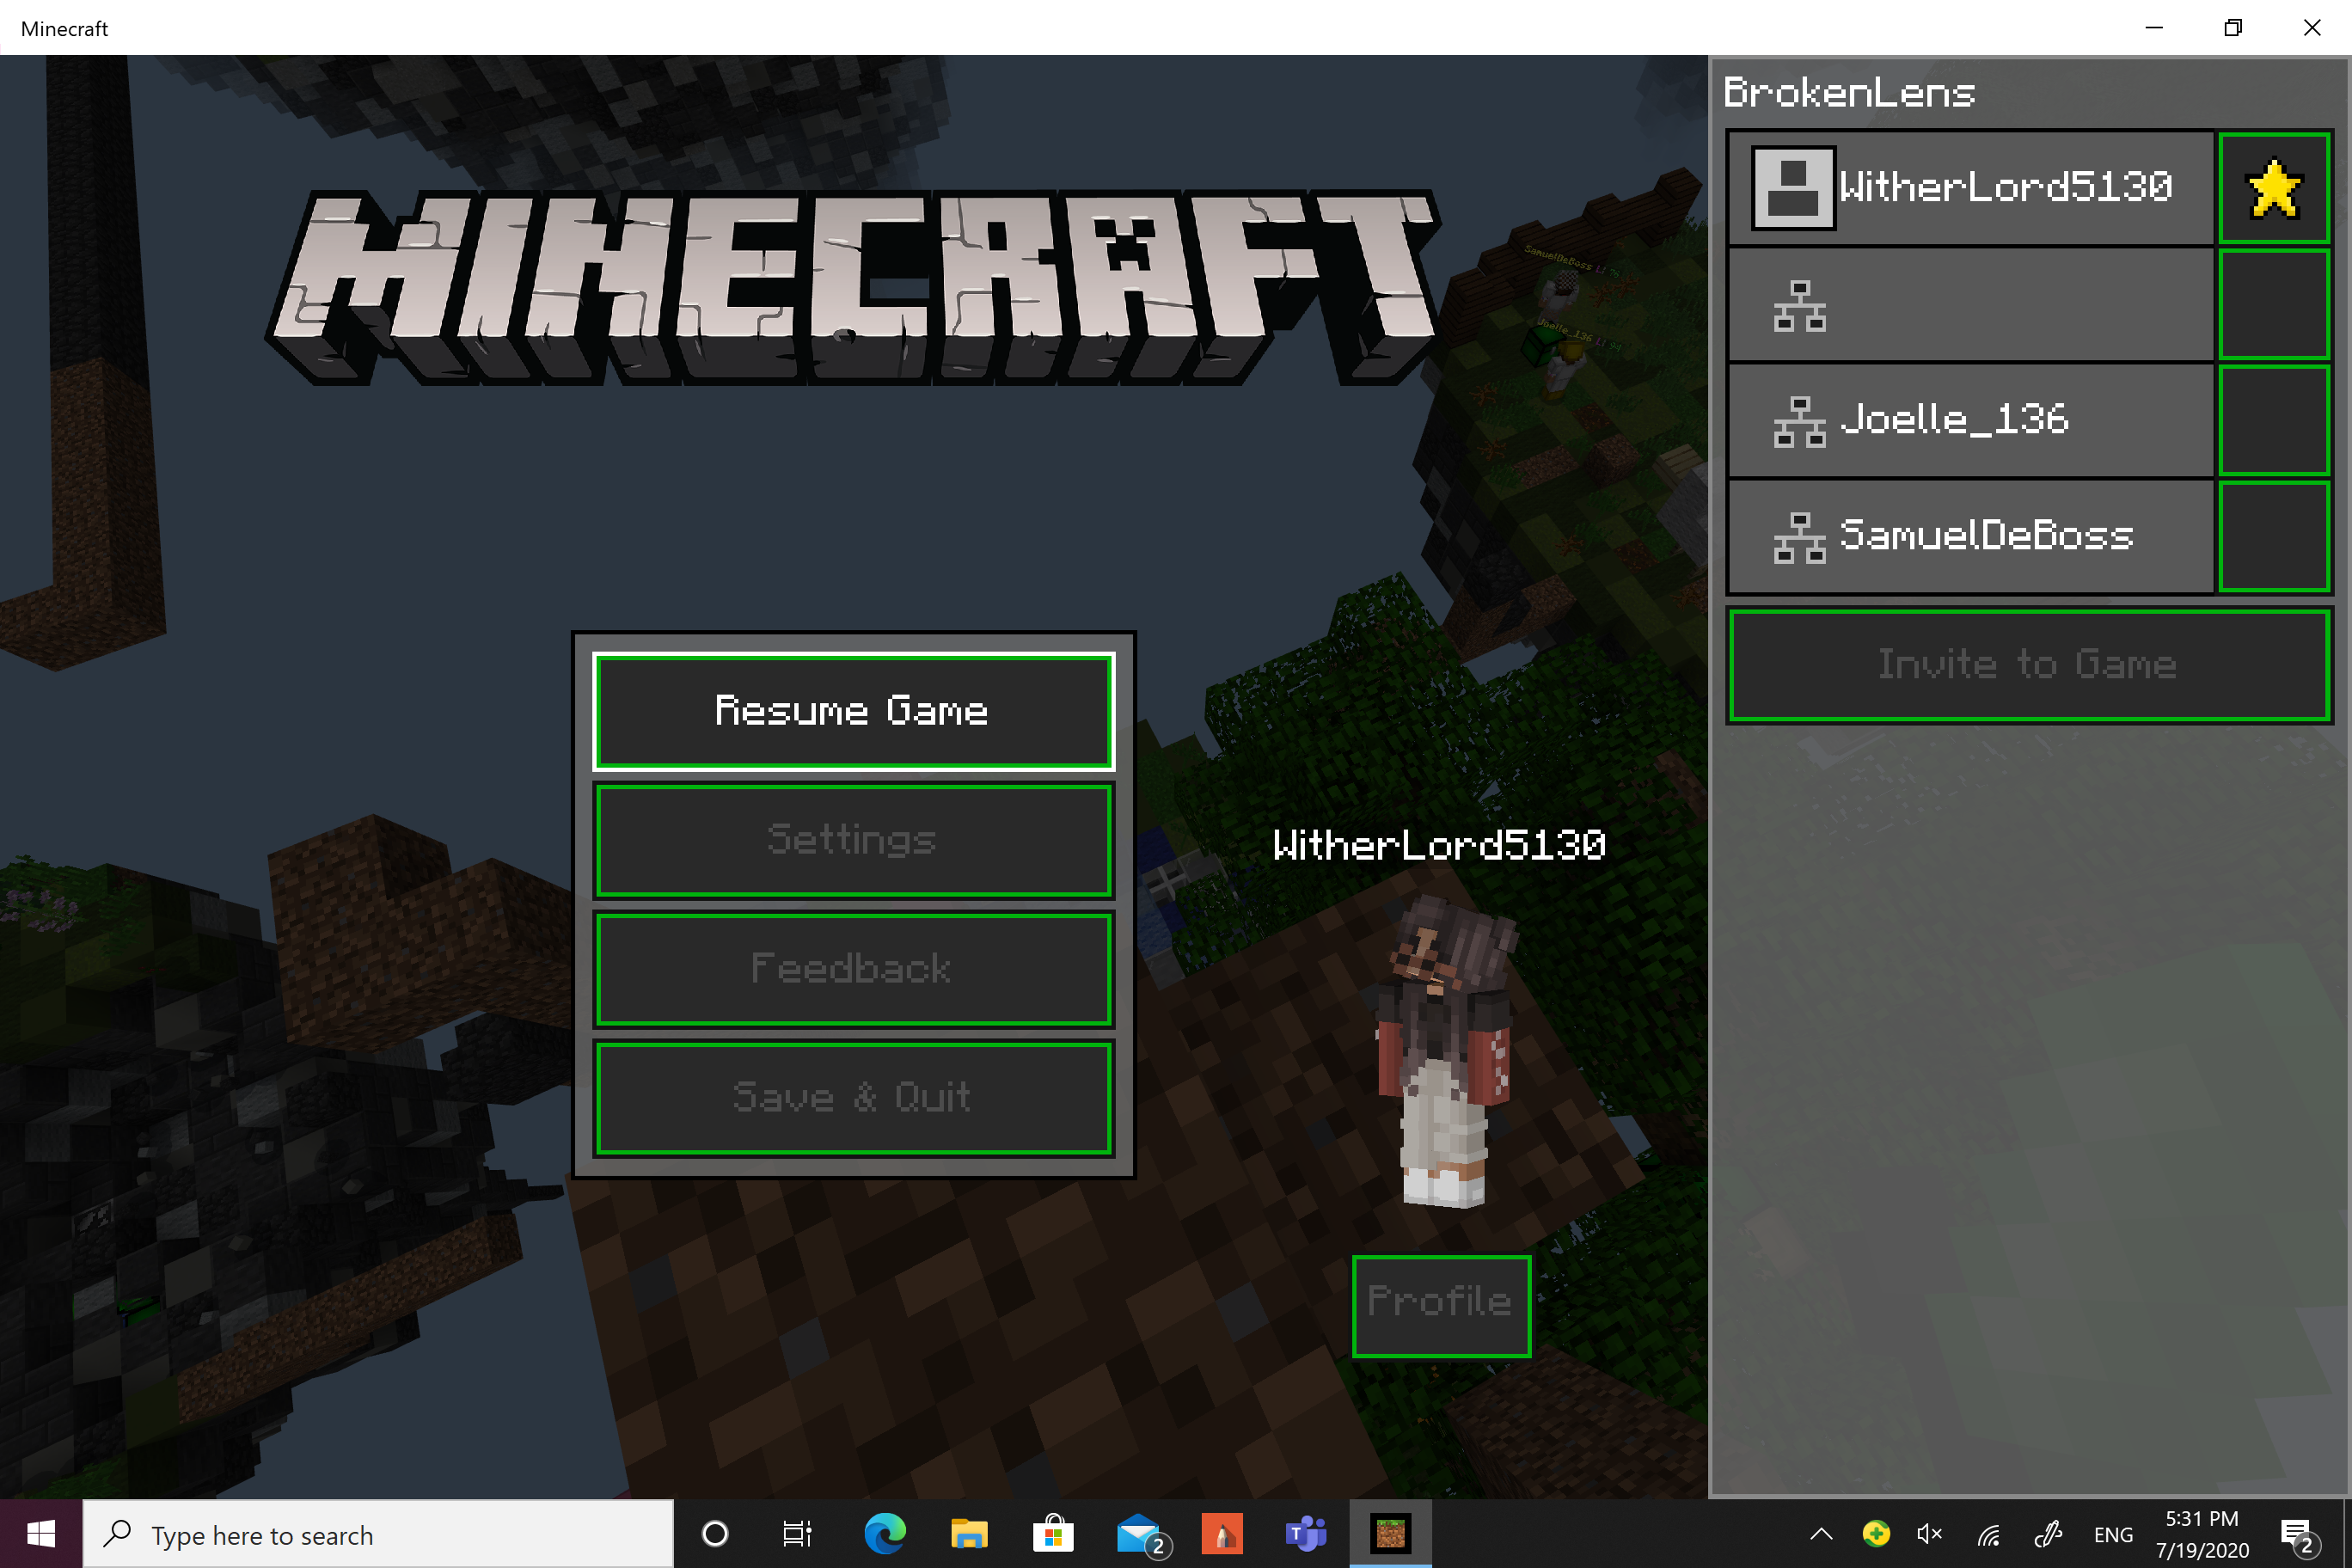Open Microsoft Teams from taskbar

(1306, 1534)
